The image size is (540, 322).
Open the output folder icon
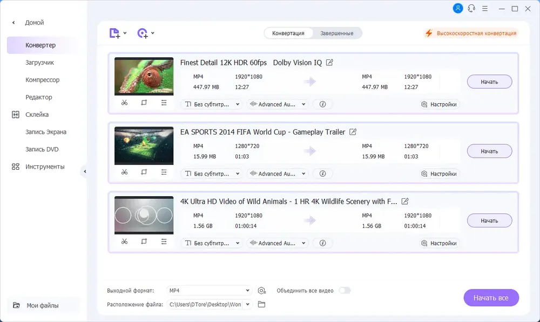(261, 304)
